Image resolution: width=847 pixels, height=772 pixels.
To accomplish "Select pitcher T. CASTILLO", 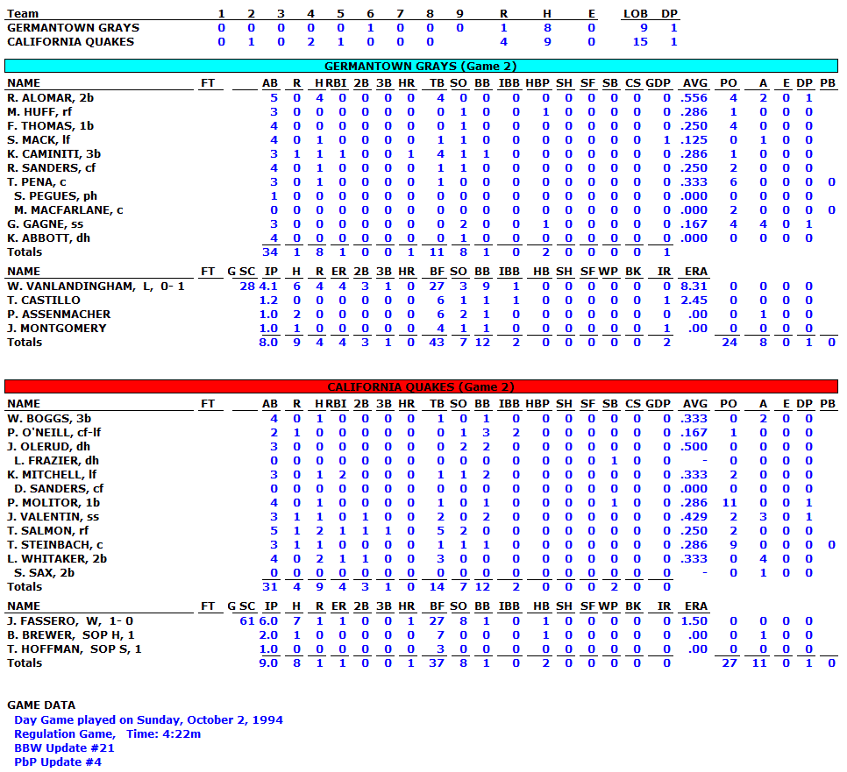I will (44, 301).
